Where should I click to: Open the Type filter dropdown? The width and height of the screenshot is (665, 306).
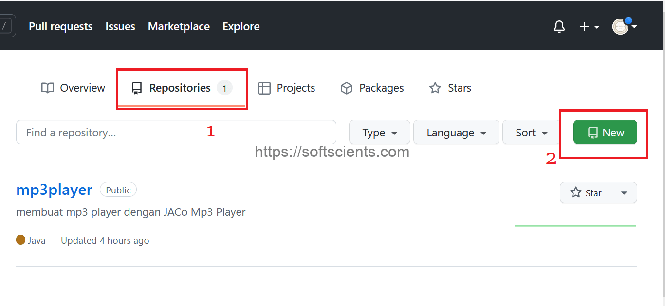[x=379, y=132]
